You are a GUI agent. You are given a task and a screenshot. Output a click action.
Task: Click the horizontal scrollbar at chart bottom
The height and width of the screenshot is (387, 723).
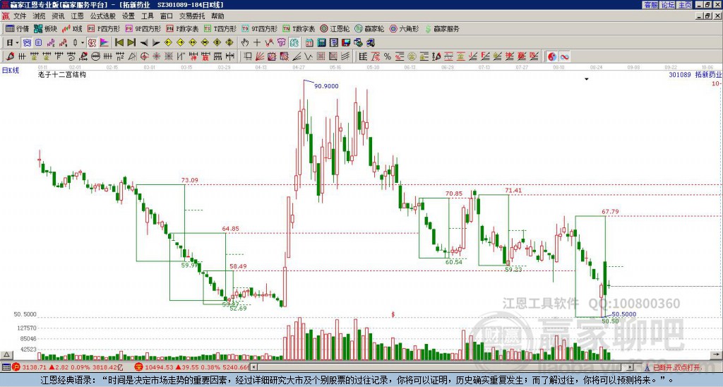coord(443,367)
